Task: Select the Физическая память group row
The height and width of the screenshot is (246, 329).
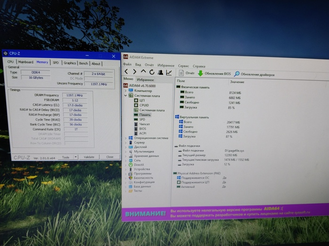Action: coord(193,87)
